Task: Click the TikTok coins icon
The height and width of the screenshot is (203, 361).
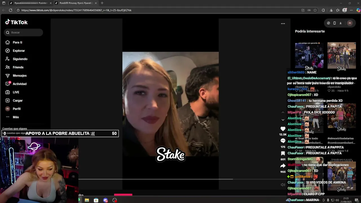Action: coord(328,23)
